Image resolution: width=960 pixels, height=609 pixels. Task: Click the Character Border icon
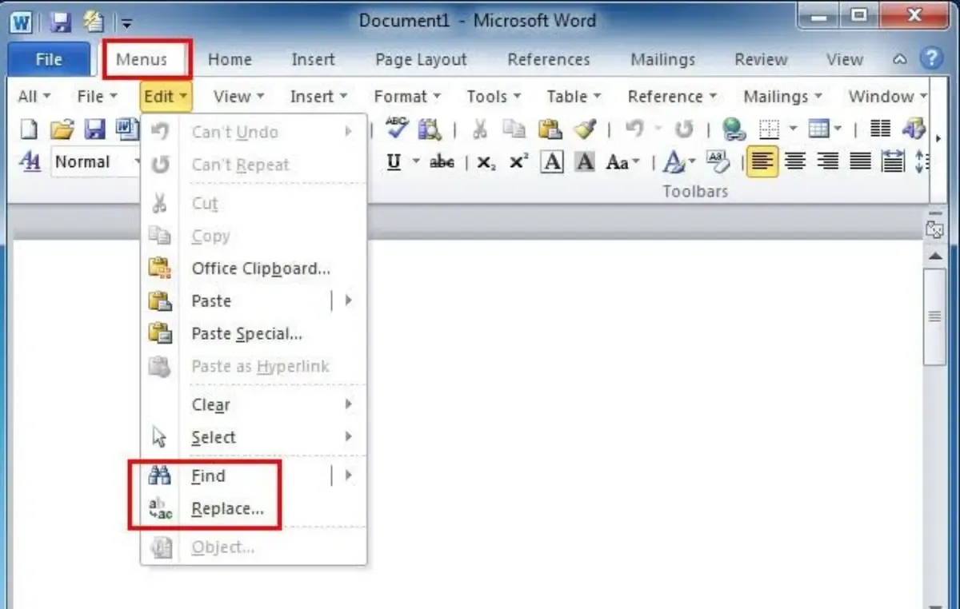coord(552,162)
